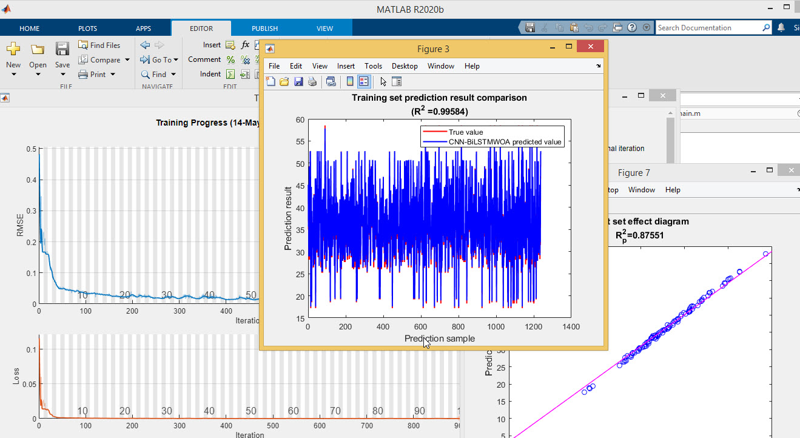The image size is (800, 438).
Task: Click the Training Progress window vertical scrollbar
Action: point(670,135)
